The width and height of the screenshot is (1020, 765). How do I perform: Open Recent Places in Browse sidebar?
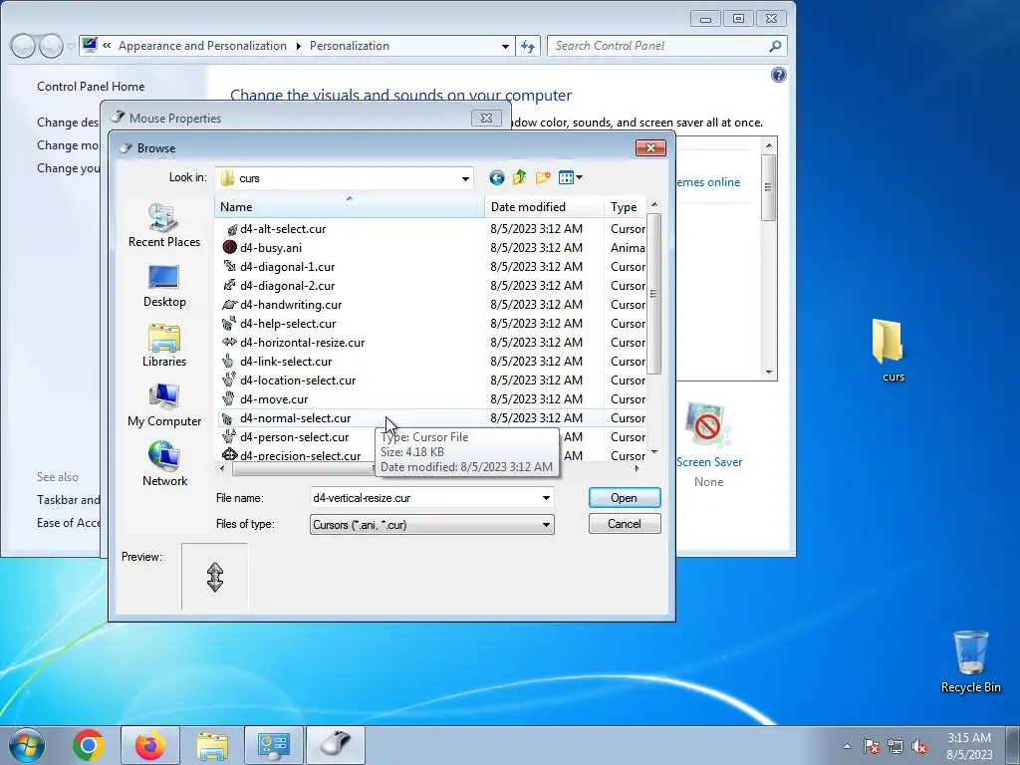click(x=164, y=226)
